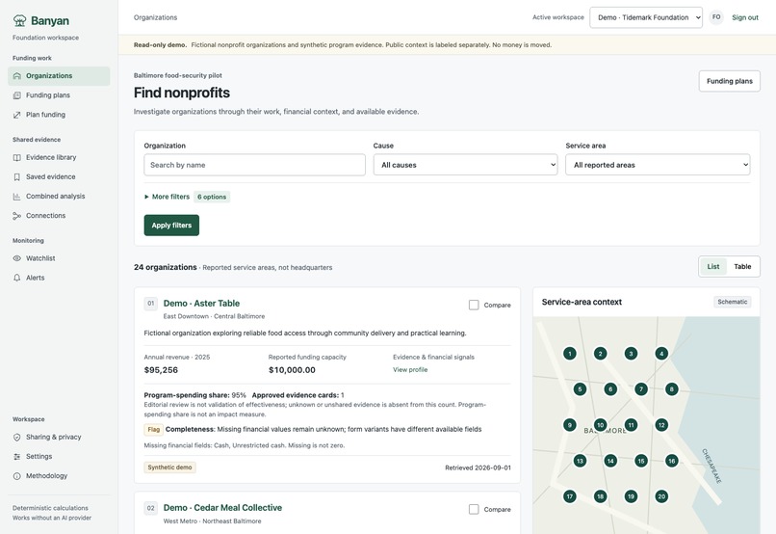
Task: Open Organizations in the sidebar
Action: pyautogui.click(x=59, y=76)
